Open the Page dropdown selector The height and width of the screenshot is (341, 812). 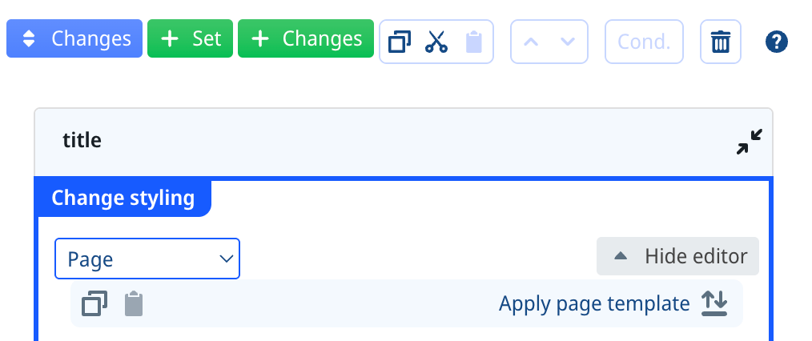click(147, 259)
